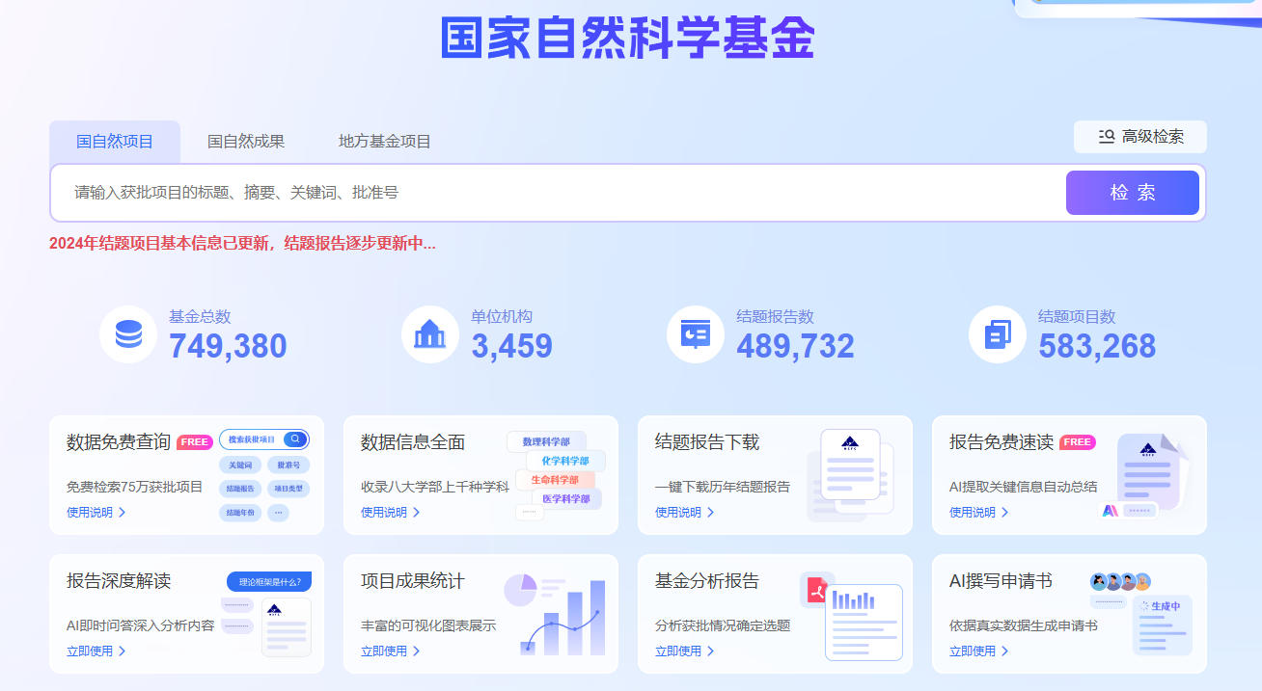Screen dimensions: 1262x691
Task: Click the magnifier icon in 数据免费查询 card
Action: pos(296,439)
